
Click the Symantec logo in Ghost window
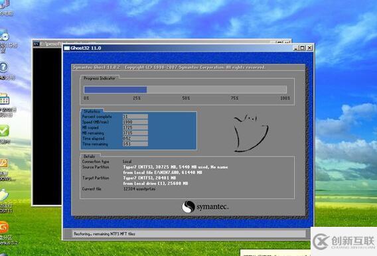(205, 206)
